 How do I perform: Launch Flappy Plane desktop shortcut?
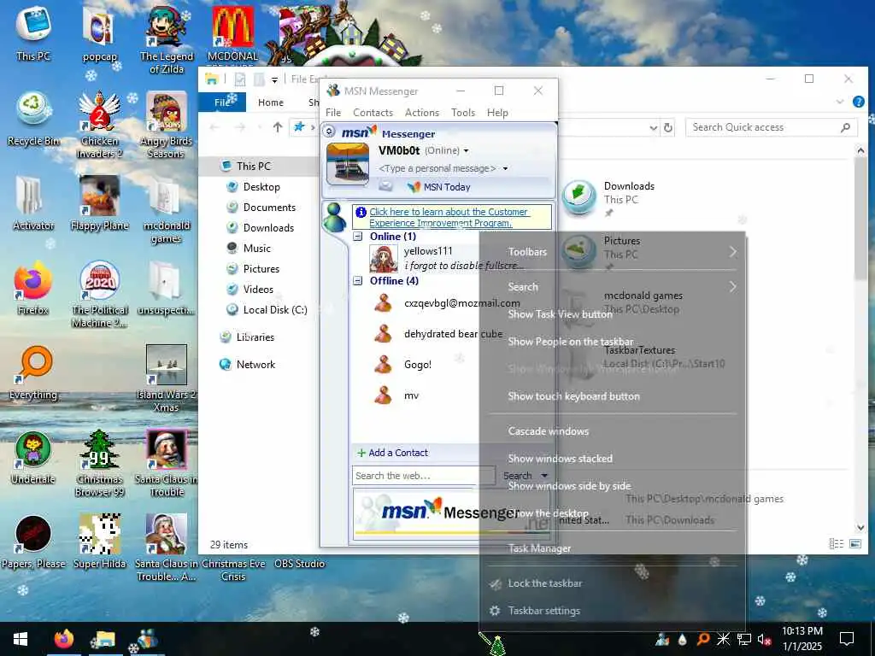click(99, 203)
